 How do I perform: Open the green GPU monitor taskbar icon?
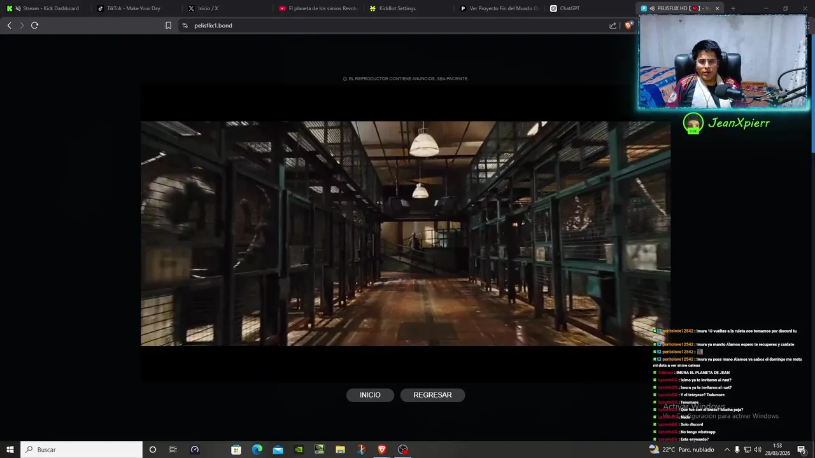point(320,450)
